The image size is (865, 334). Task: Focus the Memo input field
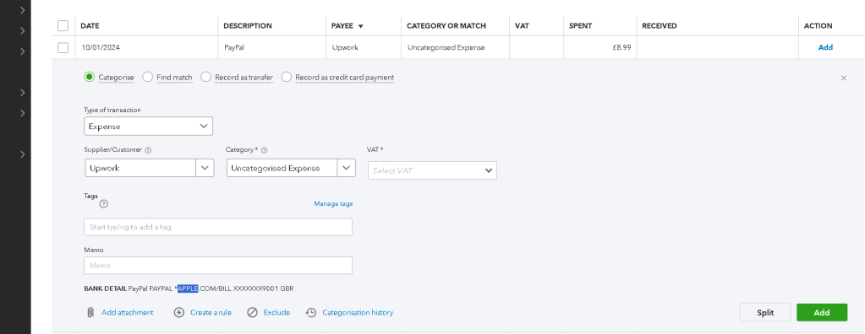tap(218, 266)
